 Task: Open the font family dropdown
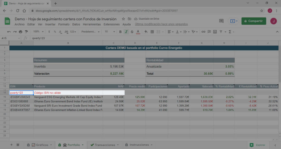pos(90,32)
